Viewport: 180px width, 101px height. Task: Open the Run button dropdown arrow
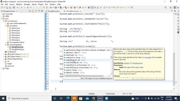click(58, 8)
